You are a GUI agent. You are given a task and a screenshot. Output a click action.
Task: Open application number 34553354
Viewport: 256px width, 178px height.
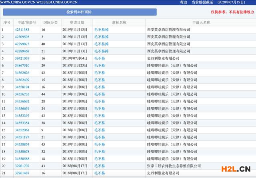(x=22, y=123)
